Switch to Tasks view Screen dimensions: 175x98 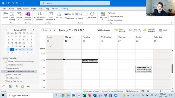pyautogui.click(x=22, y=87)
